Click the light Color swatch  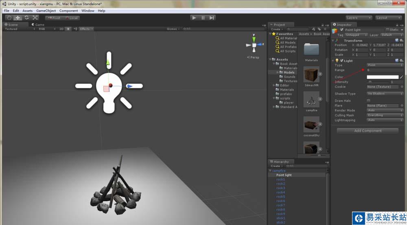[382, 77]
